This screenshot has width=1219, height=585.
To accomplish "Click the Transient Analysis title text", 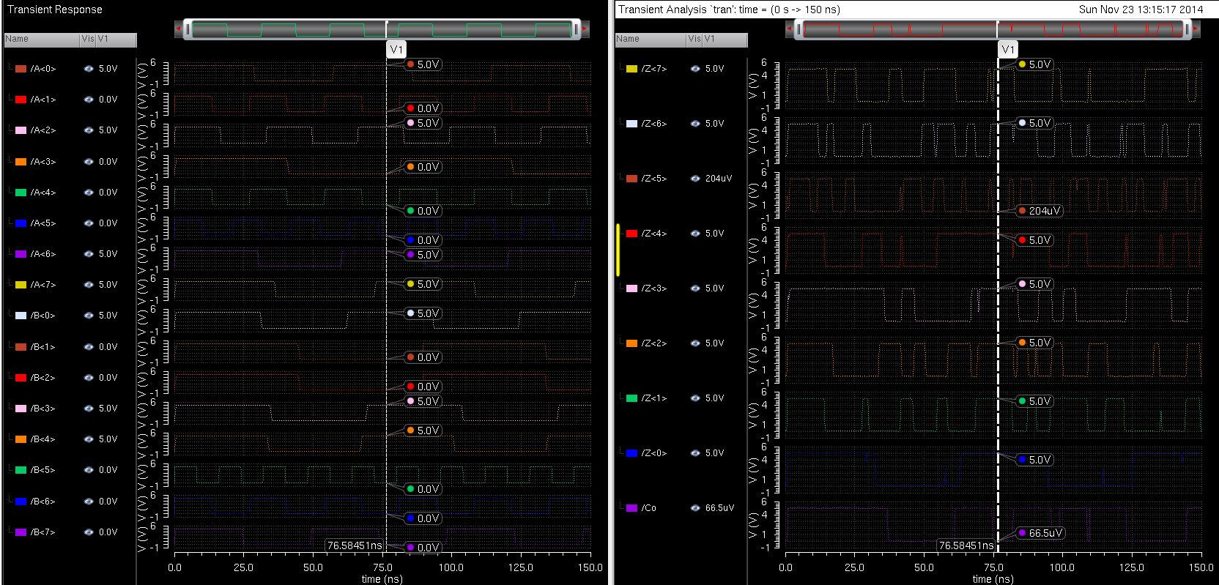I will 729,10.
